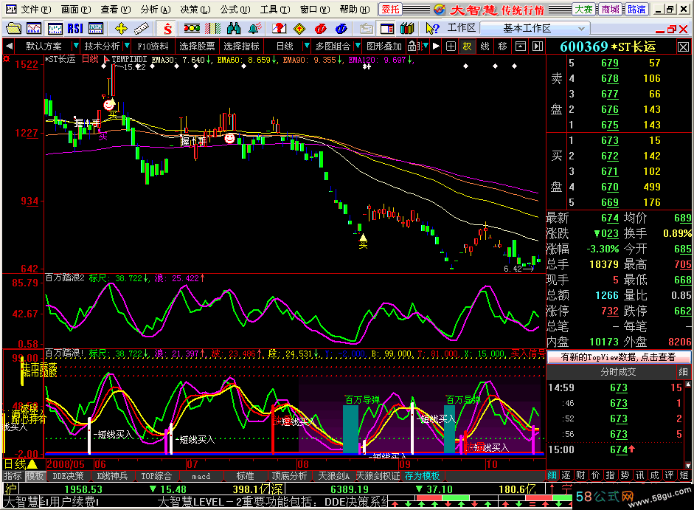
Task: Close the 600369 quote panel with X
Action: (x=683, y=47)
